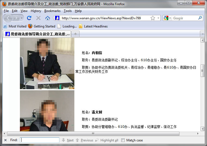The width and height of the screenshot is (207, 146).
Task: Open a new tab with the plus button
Action: coord(75,34)
